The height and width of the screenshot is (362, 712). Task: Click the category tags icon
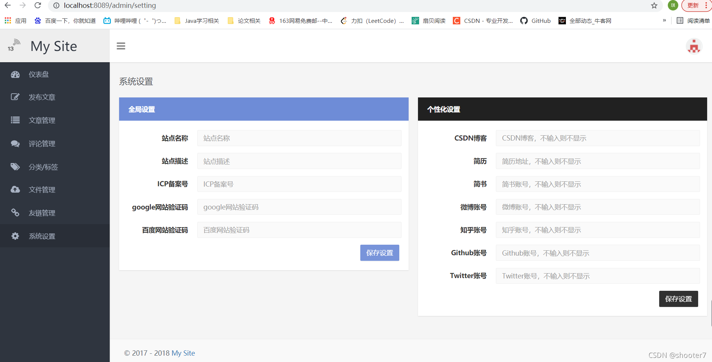tap(15, 167)
